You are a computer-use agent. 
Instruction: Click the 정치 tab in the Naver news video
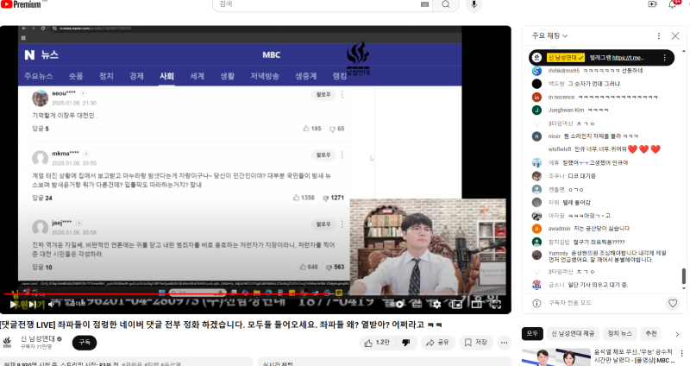tap(106, 76)
